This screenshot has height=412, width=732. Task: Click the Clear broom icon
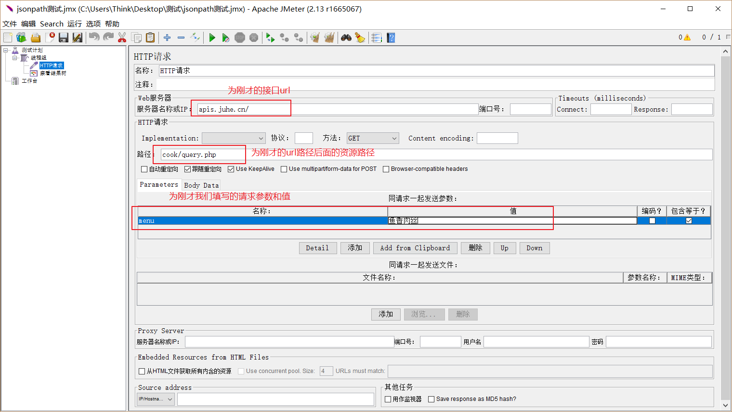(x=315, y=38)
